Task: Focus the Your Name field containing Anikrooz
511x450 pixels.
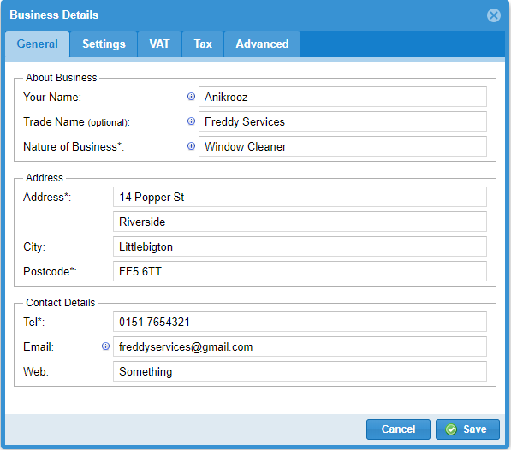Action: [342, 97]
